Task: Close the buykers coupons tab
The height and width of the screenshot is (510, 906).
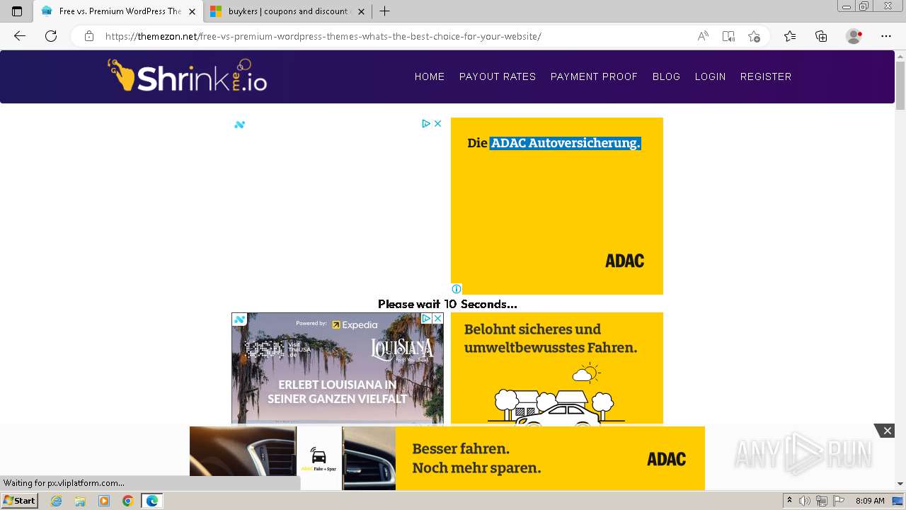Action: tap(362, 11)
